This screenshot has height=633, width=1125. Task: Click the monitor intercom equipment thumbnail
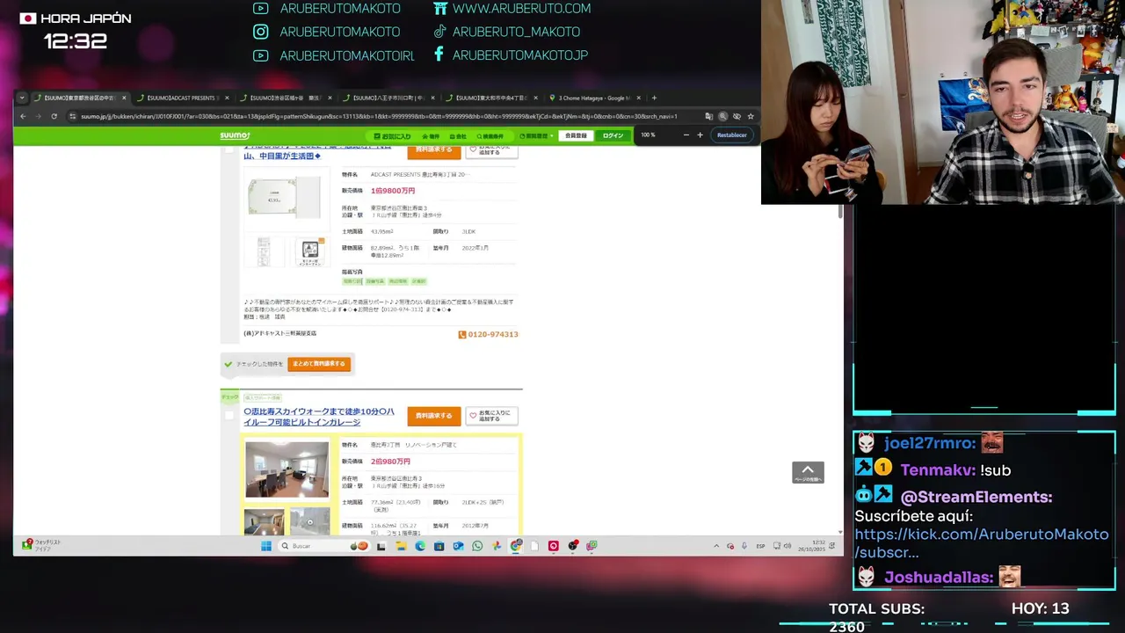coord(309,251)
